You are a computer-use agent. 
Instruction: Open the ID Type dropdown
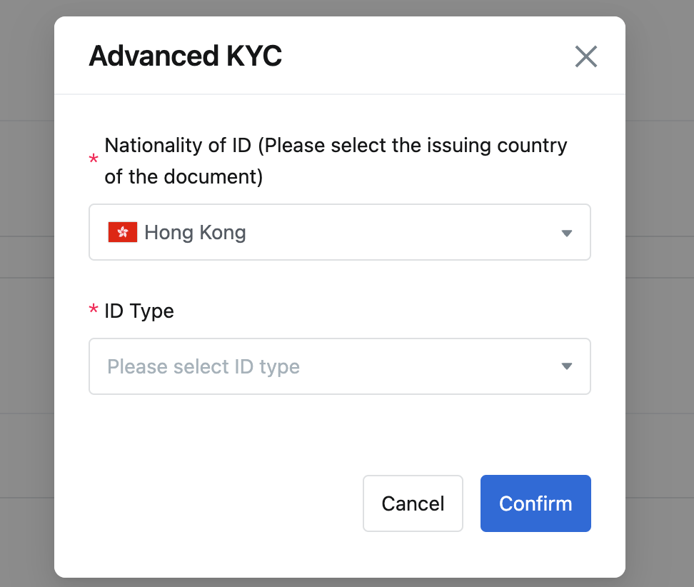click(x=339, y=366)
